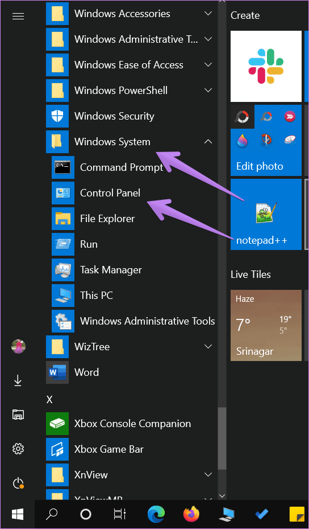
Task: Launch Xbox Game Bar
Action: click(132, 449)
